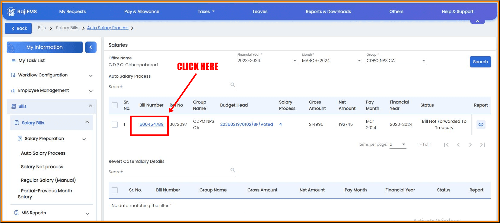Go to last page of results

(482, 145)
